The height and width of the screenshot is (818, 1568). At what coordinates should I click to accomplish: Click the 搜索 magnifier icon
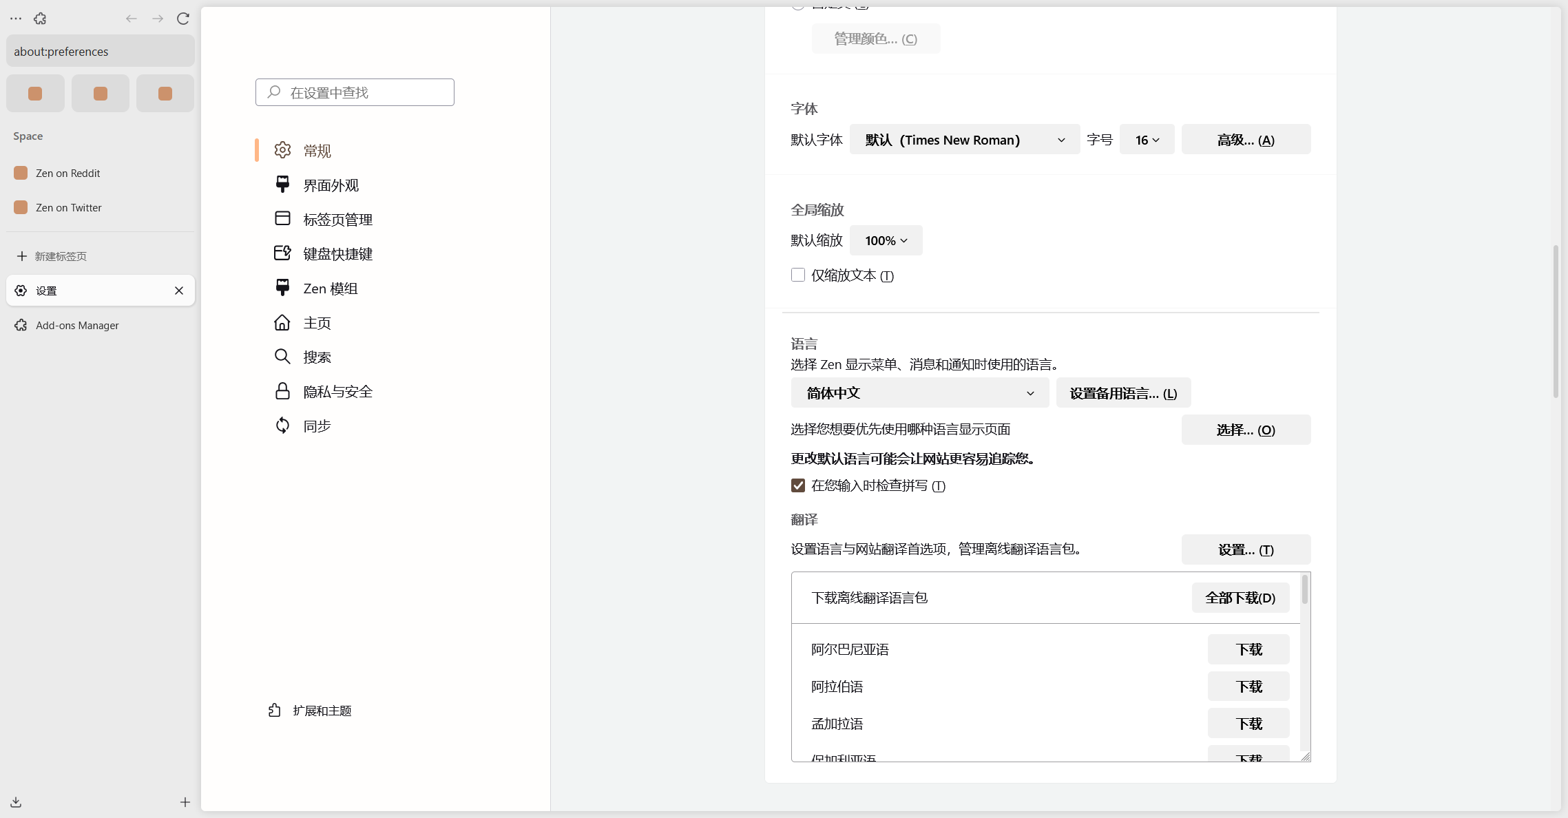[282, 357]
